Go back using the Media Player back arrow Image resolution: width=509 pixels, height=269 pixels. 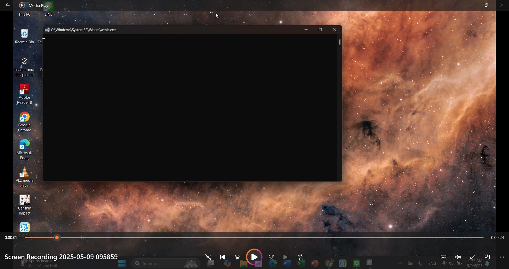click(7, 5)
